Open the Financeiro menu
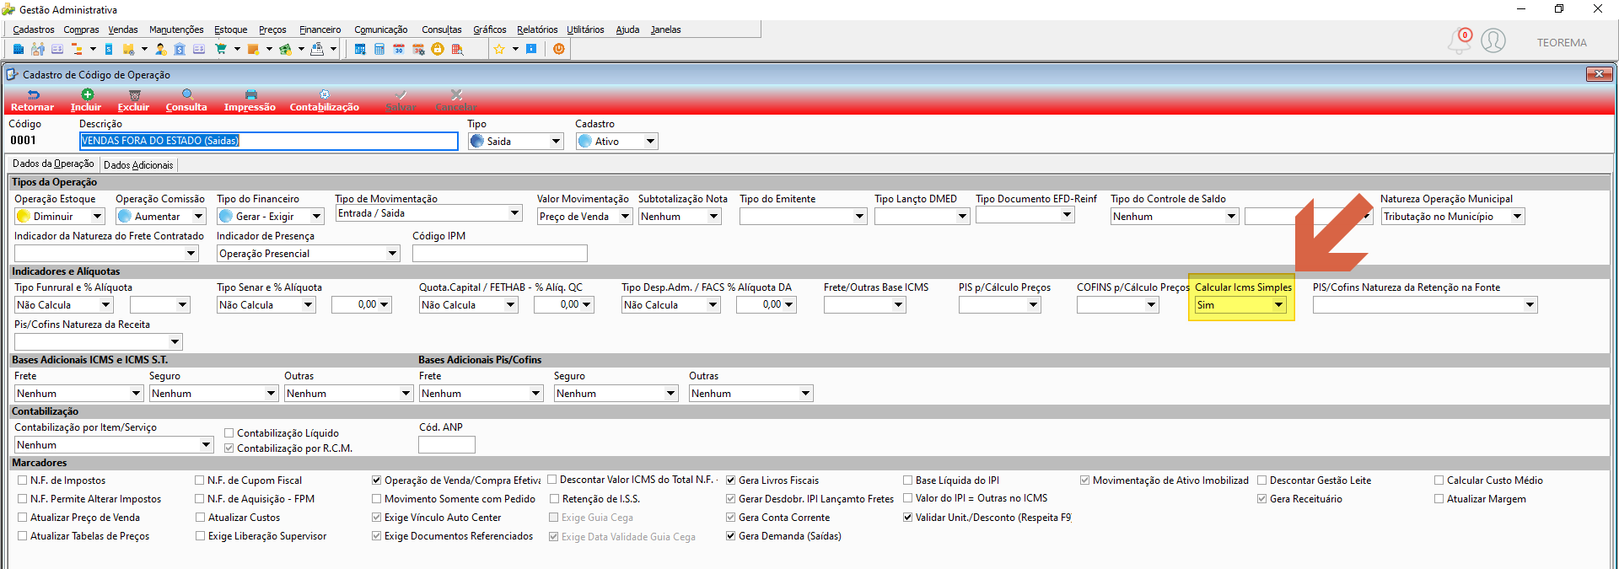Screen dimensions: 1619x569 click(320, 30)
